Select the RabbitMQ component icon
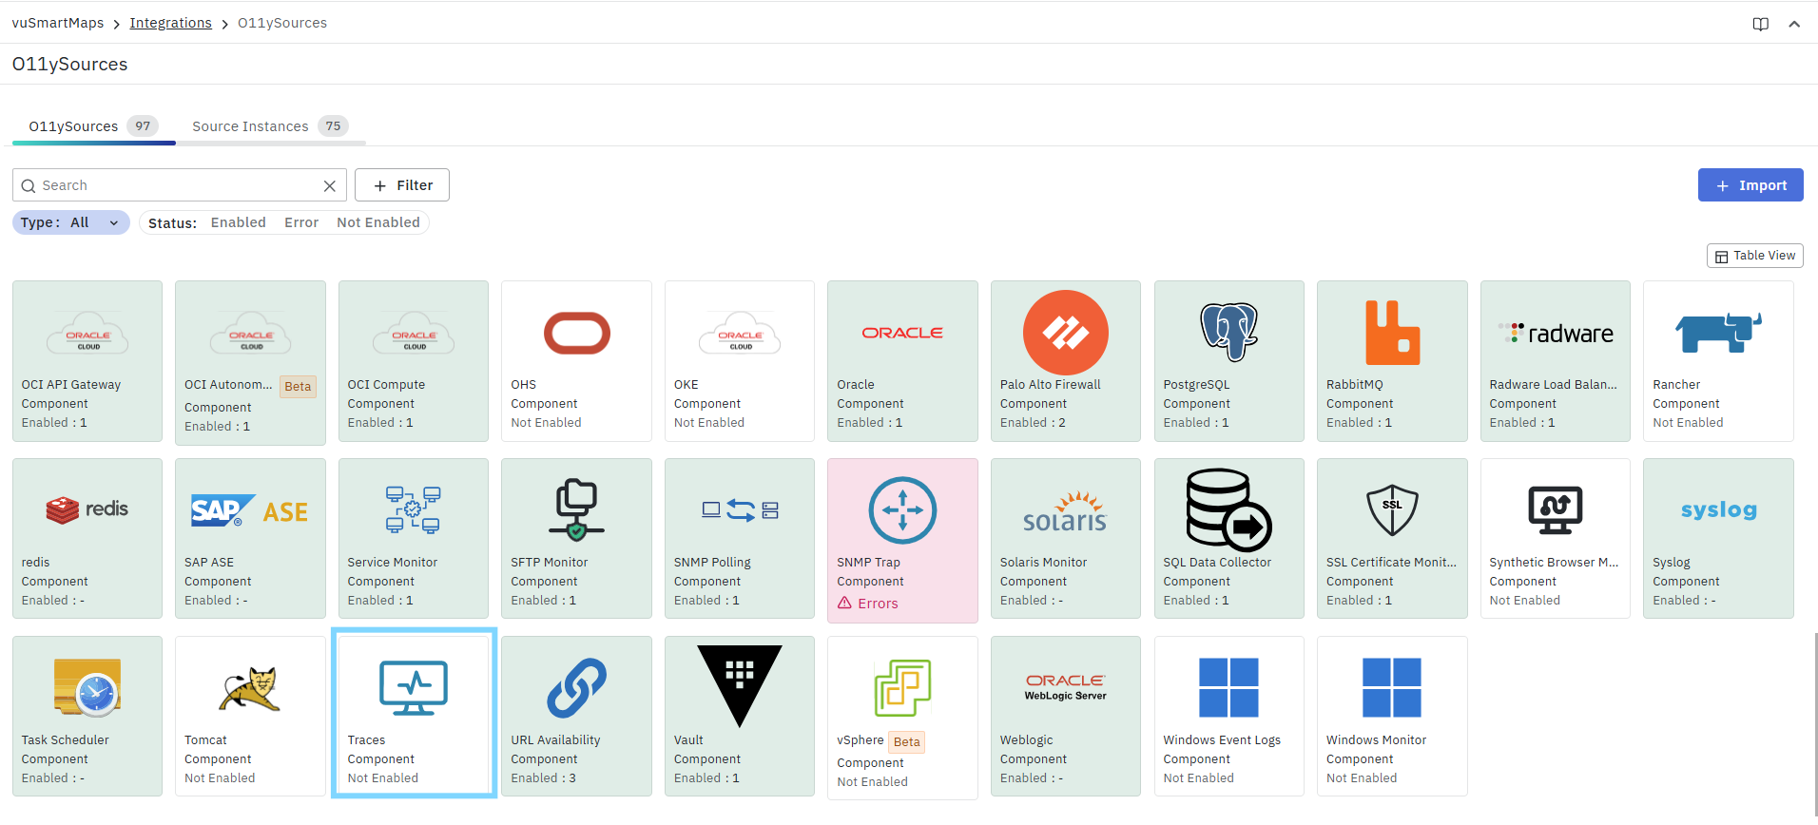 1392,333
